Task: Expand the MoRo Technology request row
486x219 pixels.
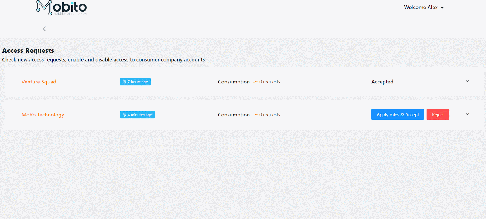Action: 467,114
